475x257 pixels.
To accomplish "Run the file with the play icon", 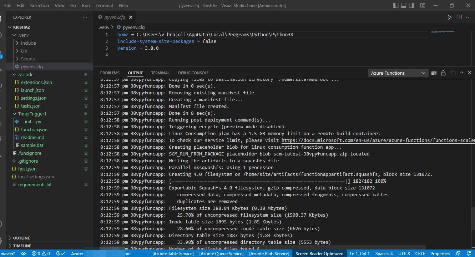I will (x=450, y=17).
